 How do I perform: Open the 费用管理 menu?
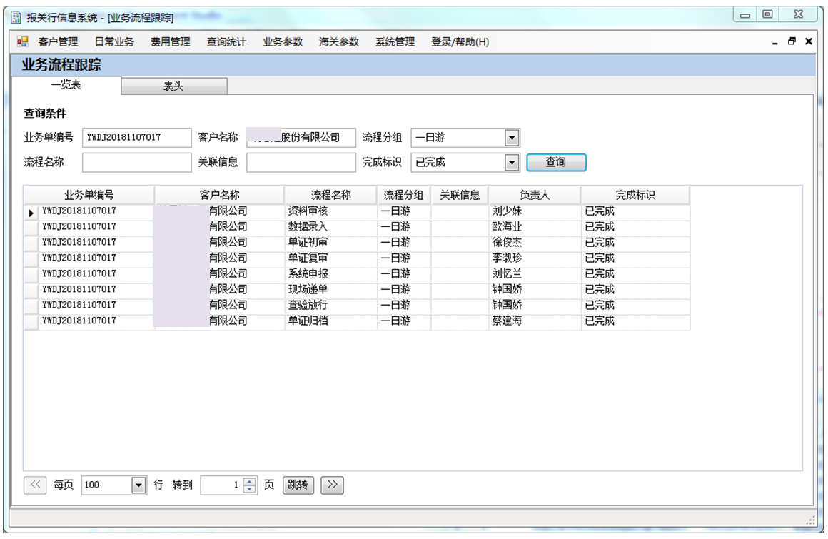click(x=170, y=42)
